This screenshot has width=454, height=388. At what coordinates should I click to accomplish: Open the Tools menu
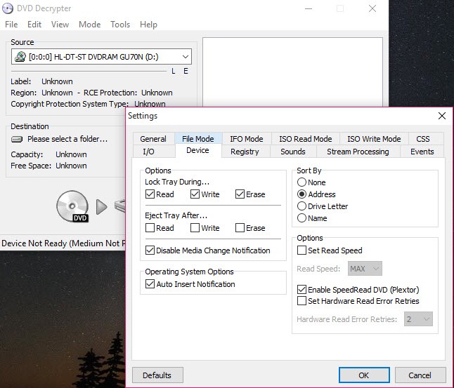120,25
